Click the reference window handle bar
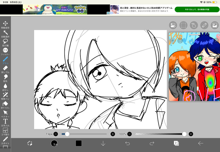The width and height of the screenshot is (220, 152). (194, 34)
